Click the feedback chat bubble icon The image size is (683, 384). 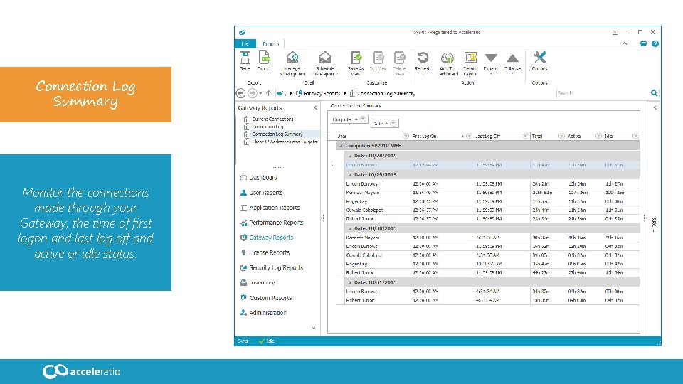(x=643, y=43)
